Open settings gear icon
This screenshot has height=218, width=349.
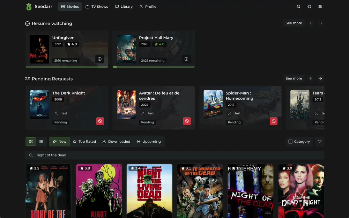320,7
